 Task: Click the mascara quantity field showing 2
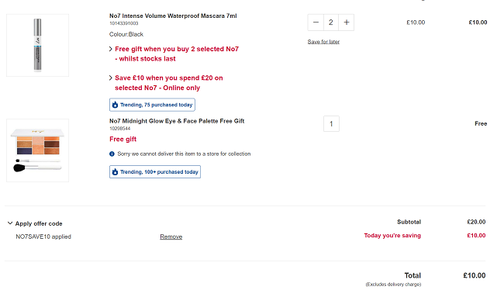pyautogui.click(x=331, y=22)
